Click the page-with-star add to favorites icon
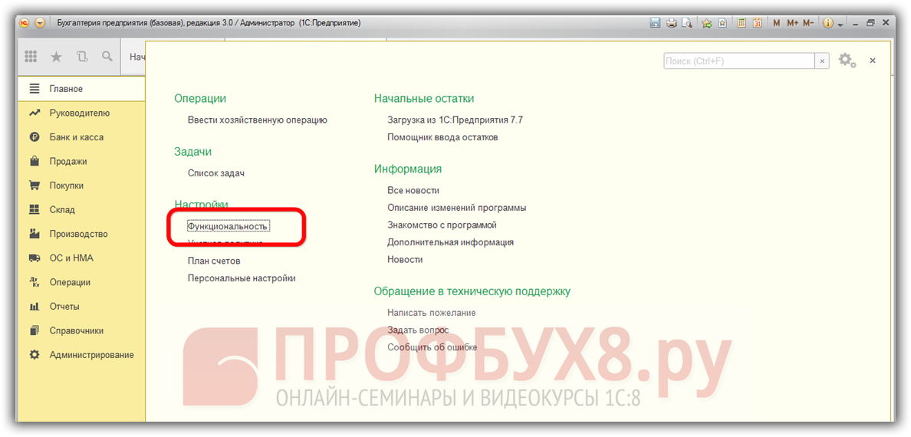Screen dimensions: 911x437 (x=722, y=23)
